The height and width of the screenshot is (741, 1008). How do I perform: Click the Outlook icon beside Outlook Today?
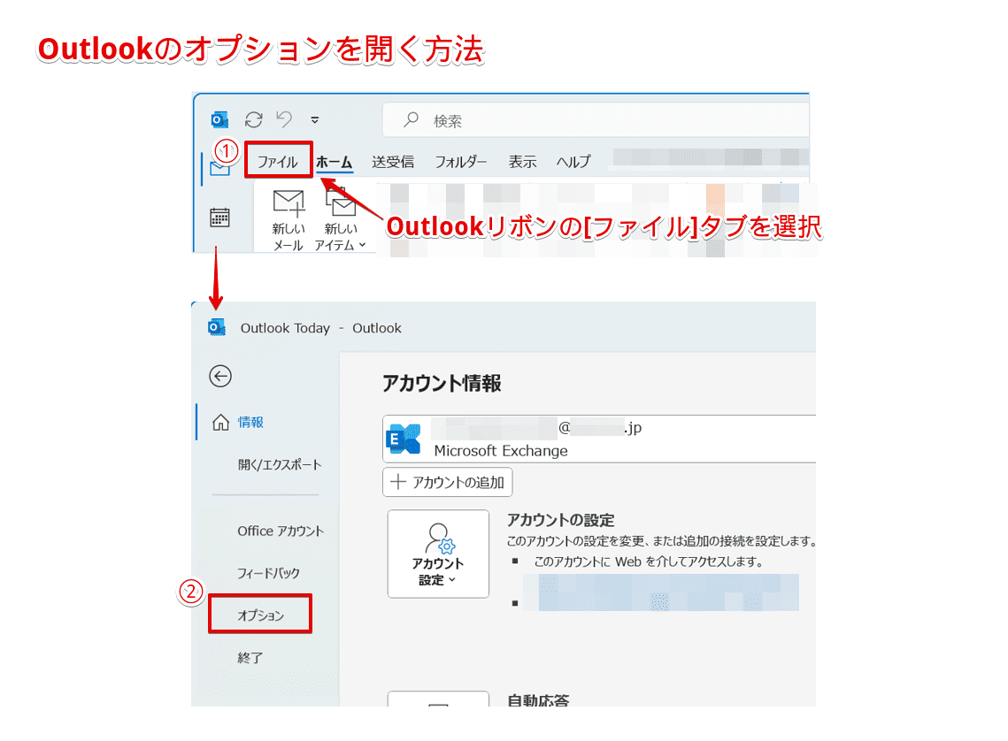pyautogui.click(x=214, y=327)
